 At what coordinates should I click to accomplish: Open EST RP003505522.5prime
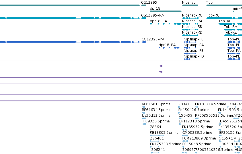(x=214, y=116)
